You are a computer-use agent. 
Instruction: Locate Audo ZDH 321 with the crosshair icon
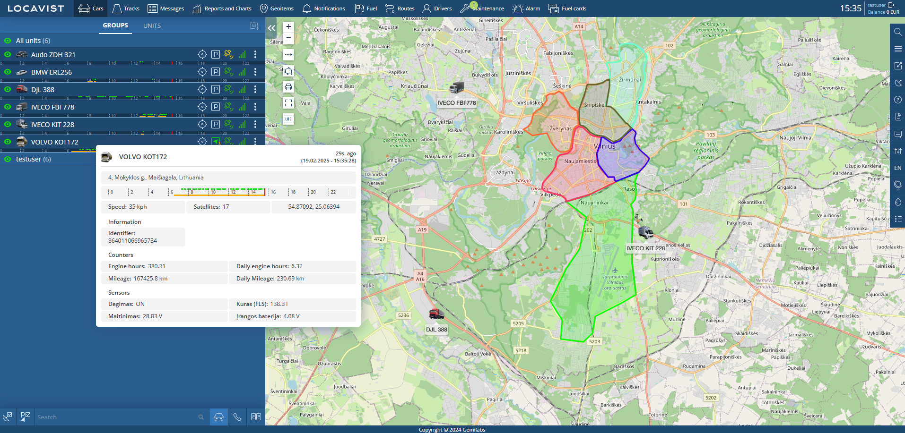(x=202, y=55)
